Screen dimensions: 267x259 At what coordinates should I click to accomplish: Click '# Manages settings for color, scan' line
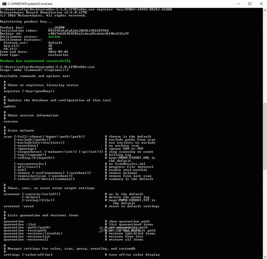tap(69, 249)
